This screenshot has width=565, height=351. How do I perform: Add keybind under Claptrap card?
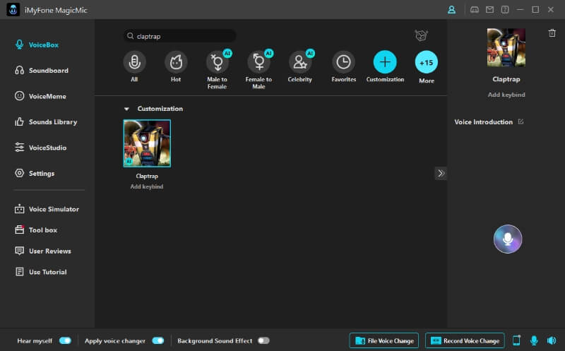147,186
